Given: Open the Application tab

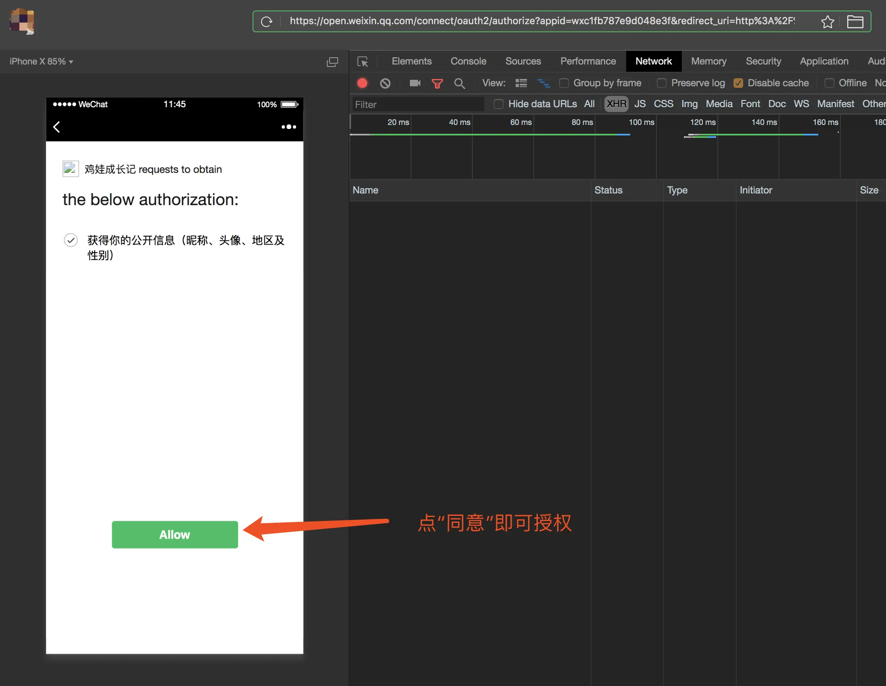Looking at the screenshot, I should pyautogui.click(x=823, y=61).
